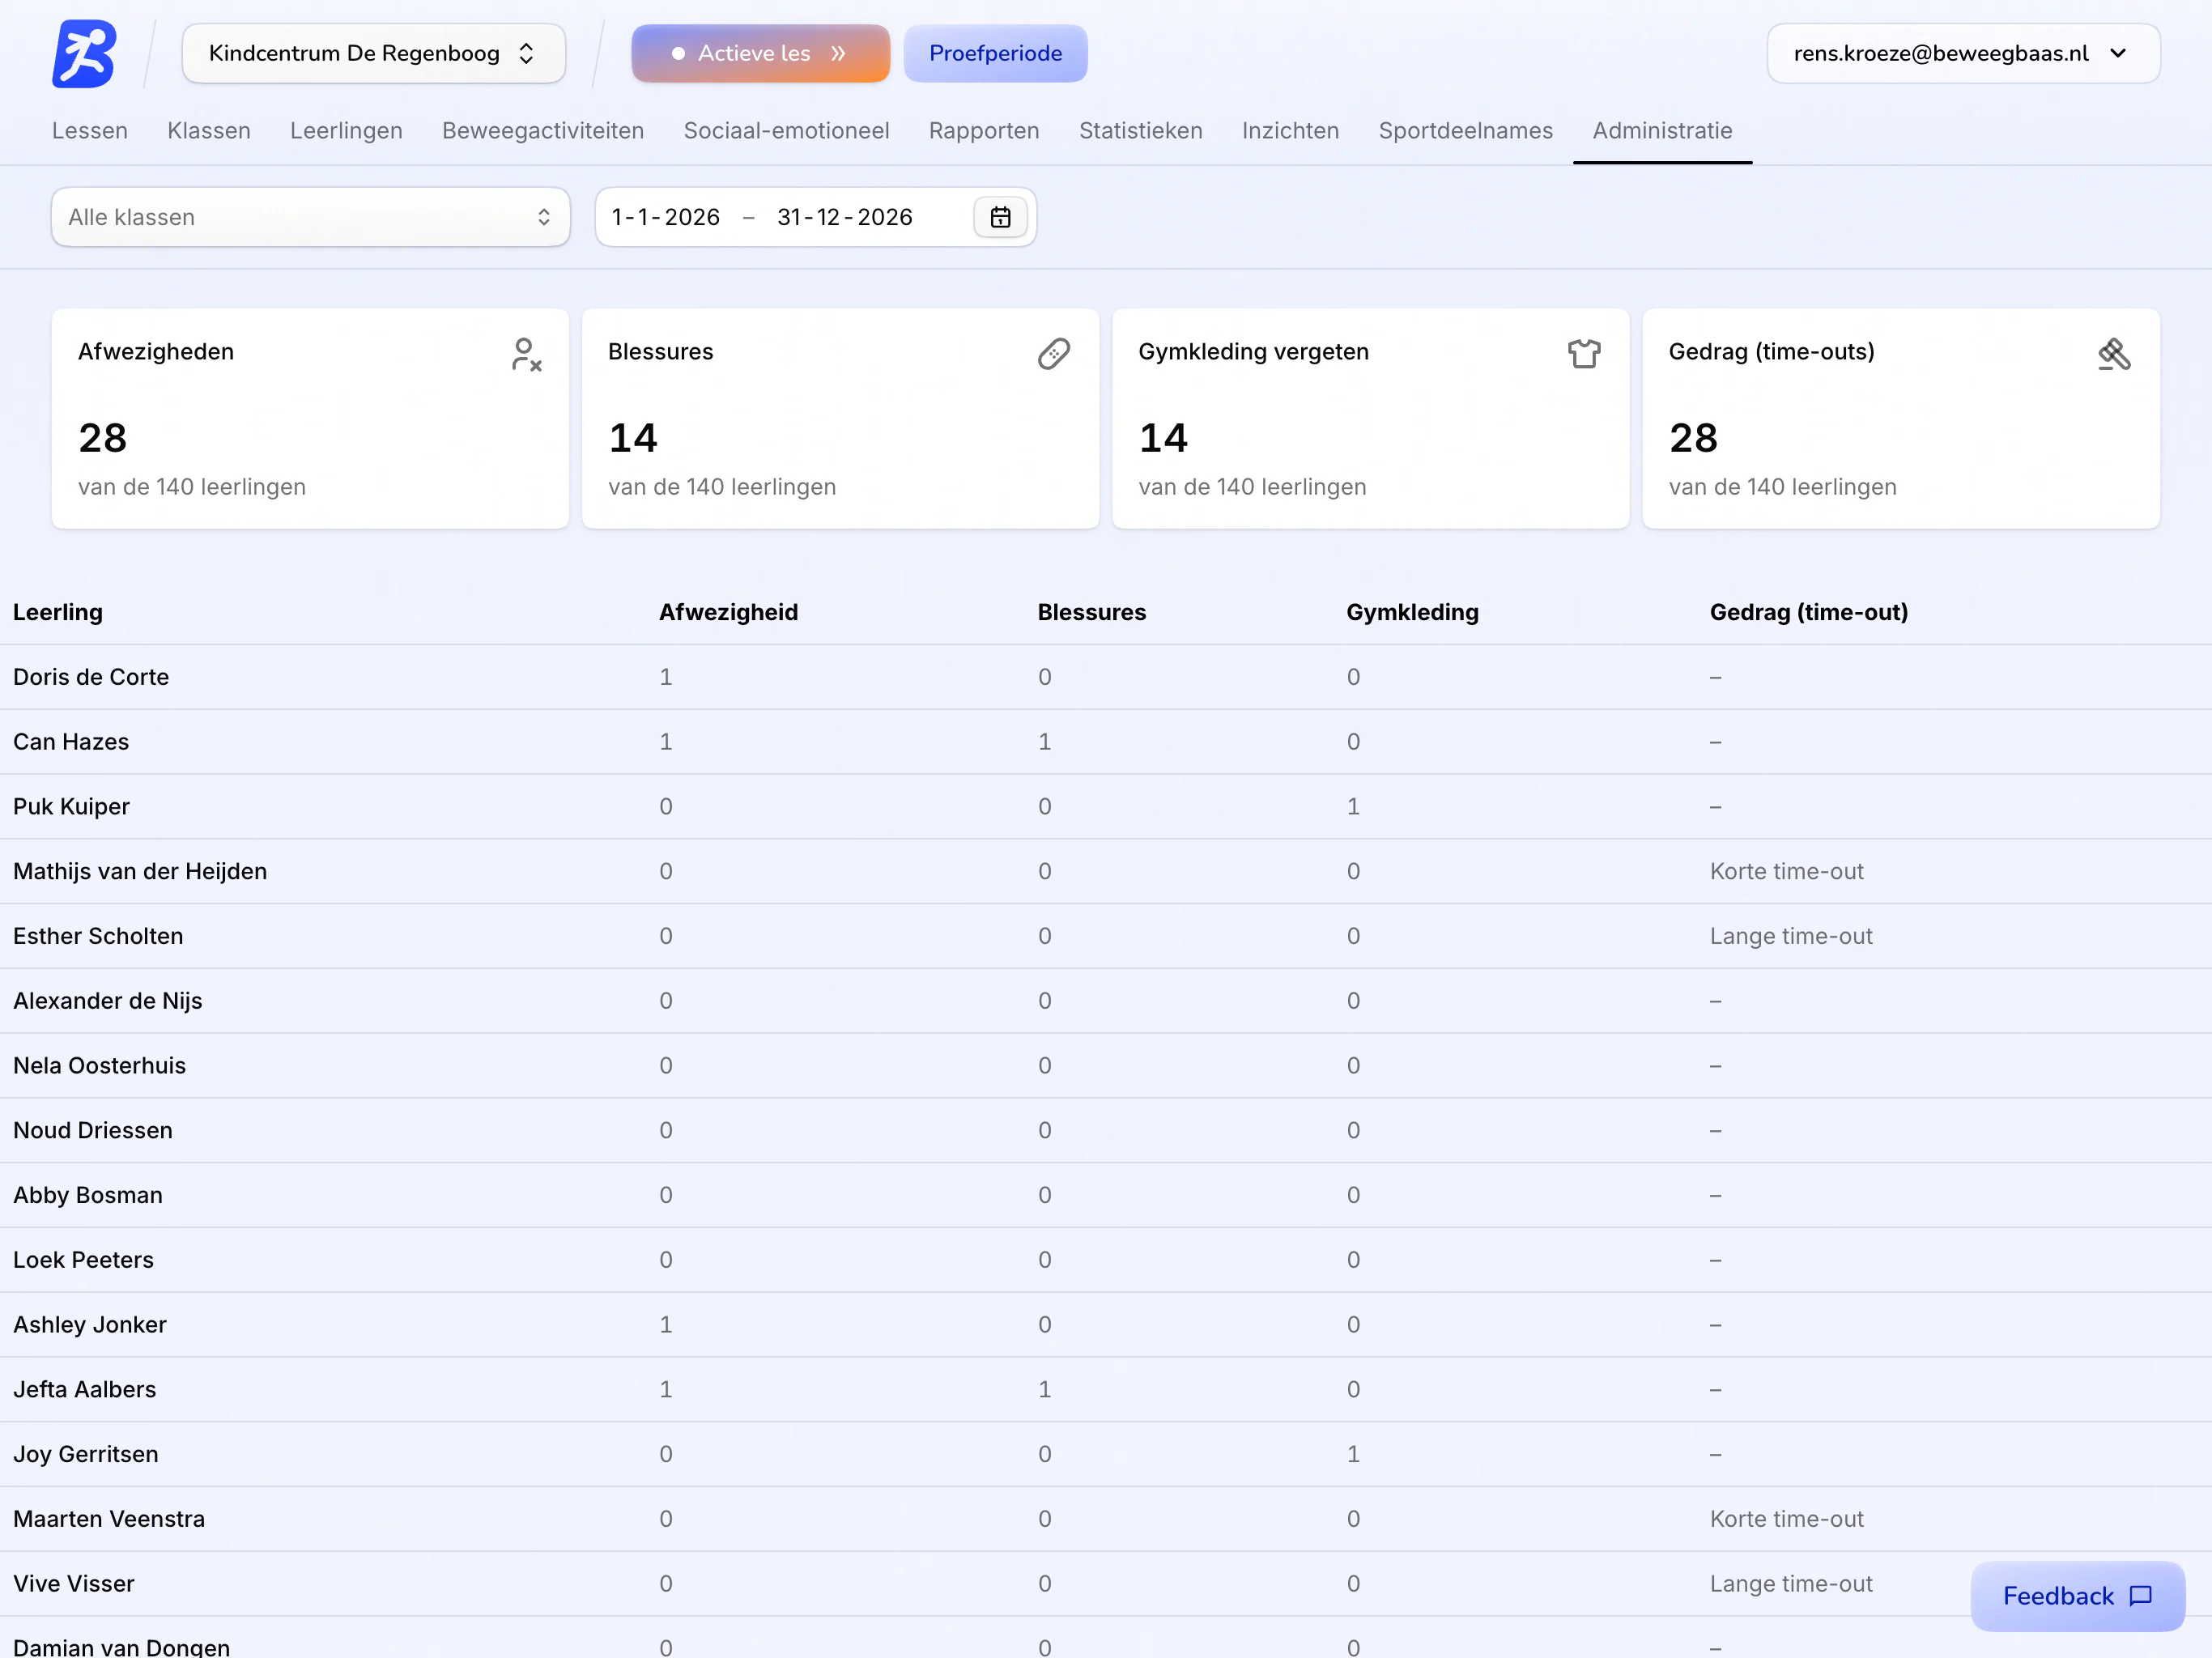Click the bandage icon in Blessures card
The image size is (2212, 1658).
pyautogui.click(x=1054, y=353)
